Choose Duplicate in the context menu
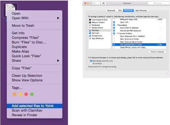This screenshot has height=125, width=170. [34, 47]
